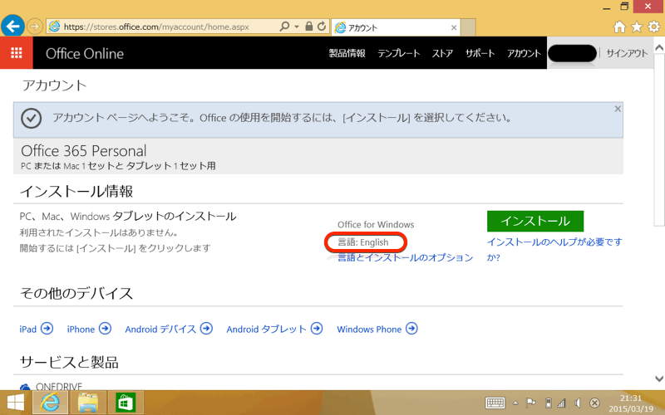Open IE favorites star icon
665x415 pixels.
point(636,27)
